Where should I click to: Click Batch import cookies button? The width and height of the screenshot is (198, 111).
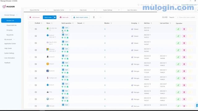80,17
